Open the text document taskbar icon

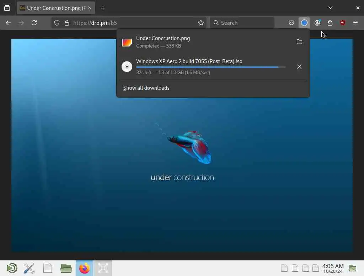coord(48,268)
